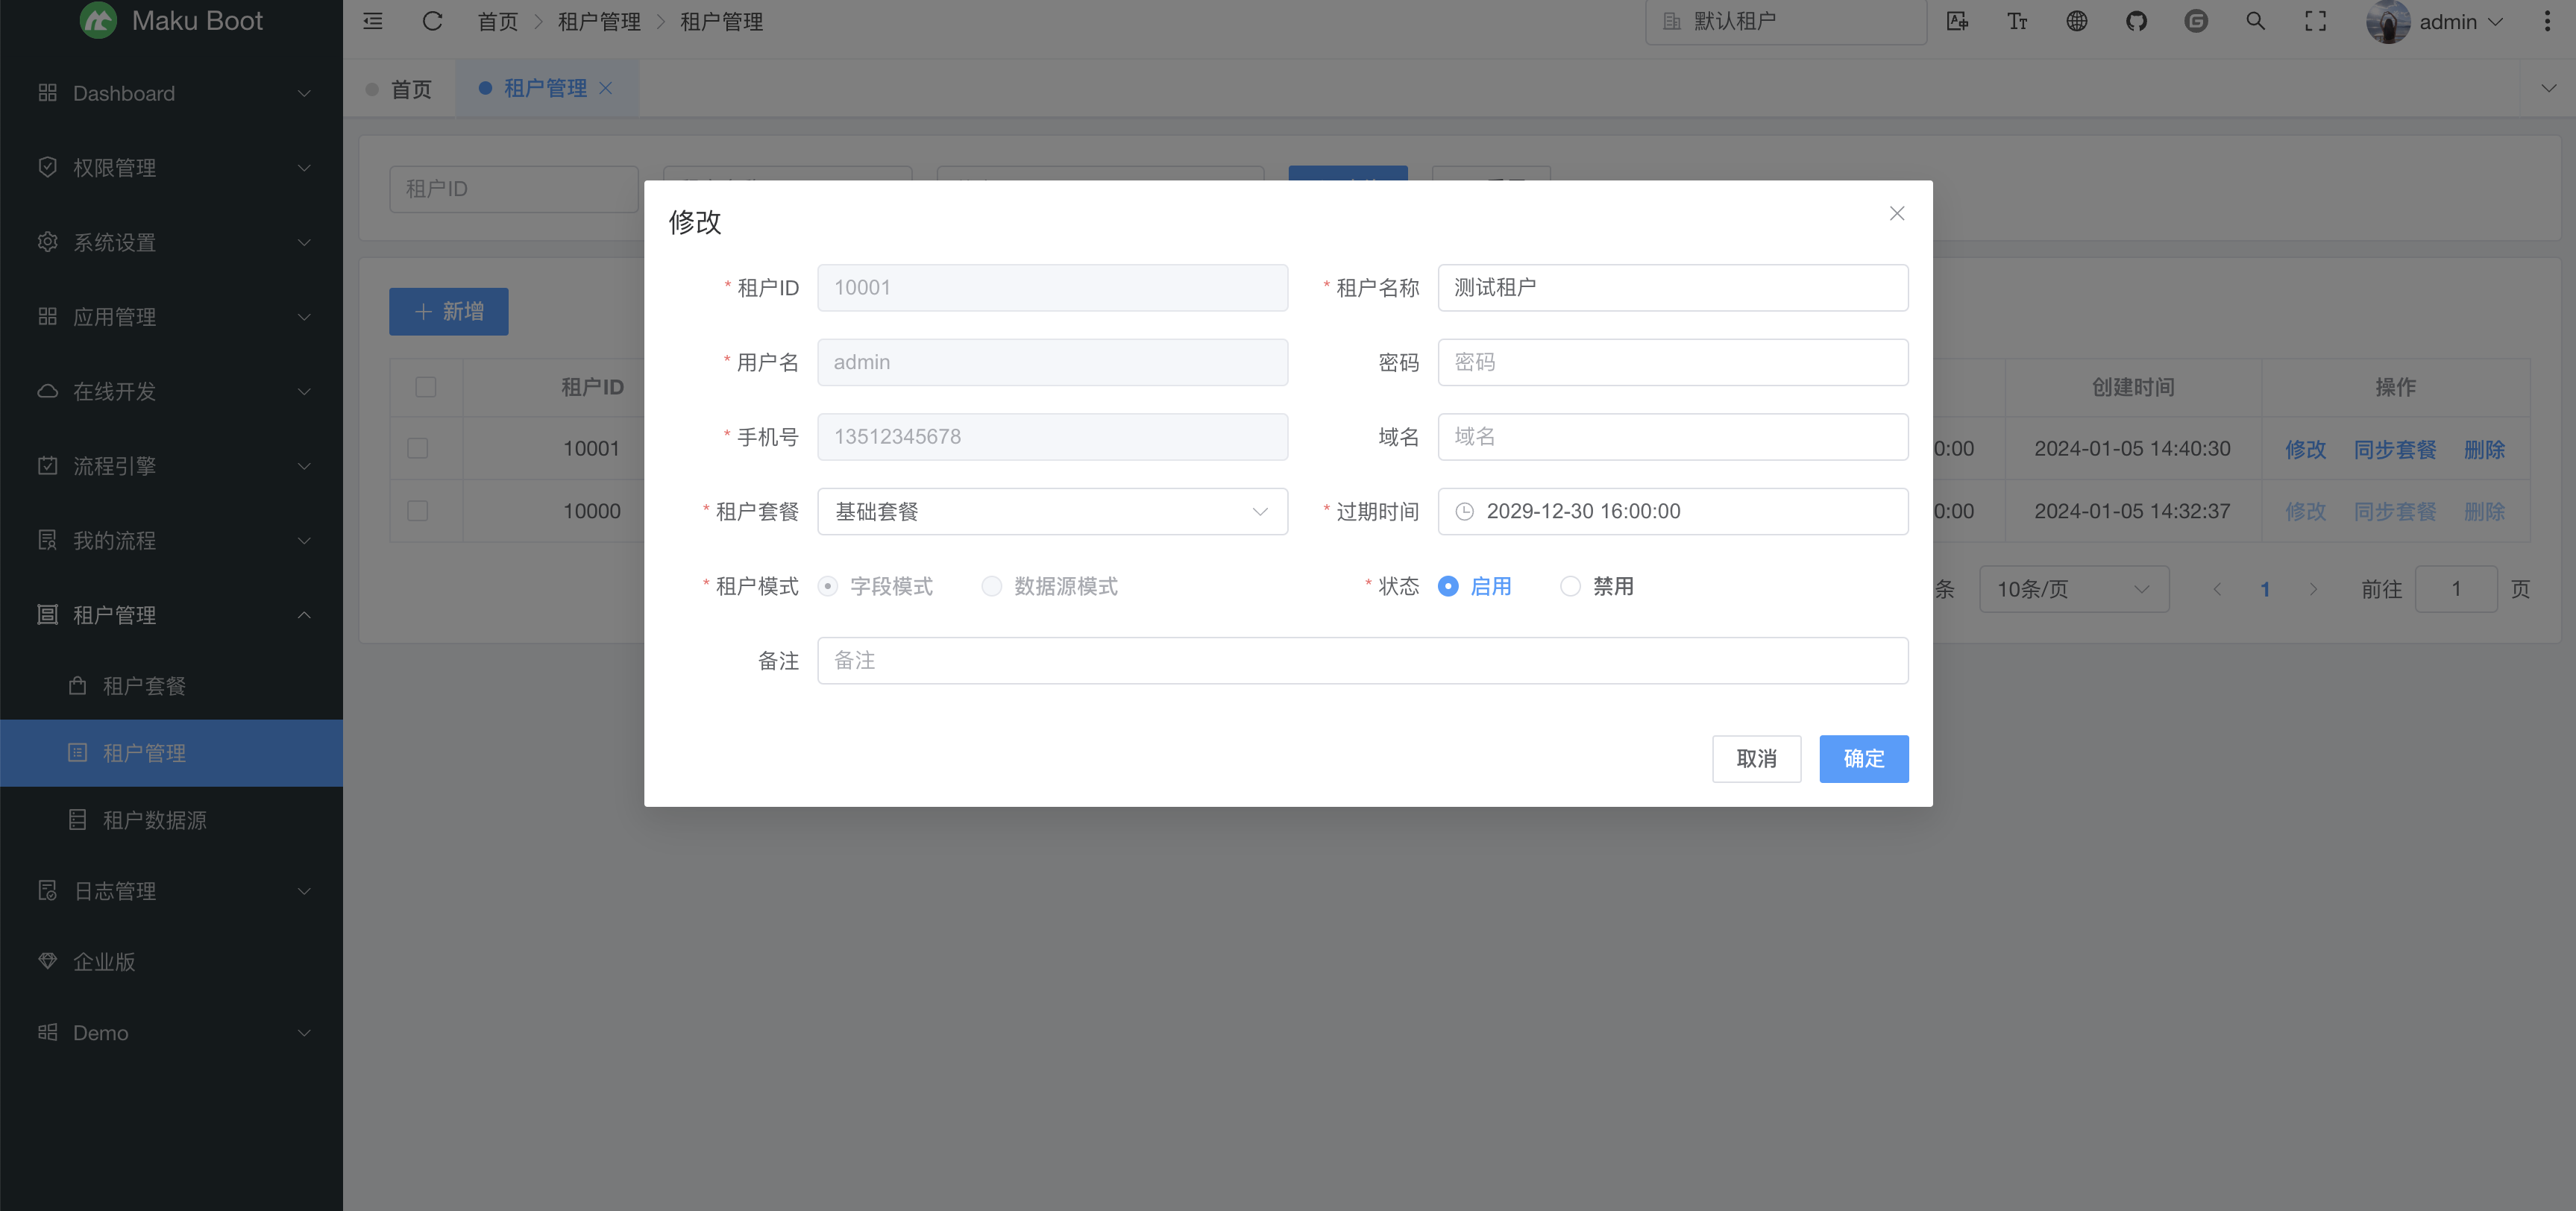
Task: Select the 禁用 status radio button
Action: (1570, 586)
